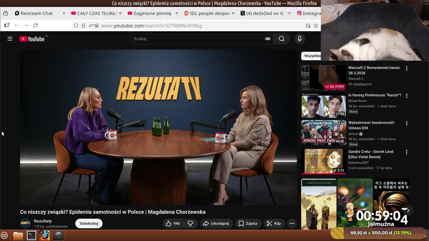Open Sandra Cretu Secret Land title
This screenshot has width=429, height=241.
371,154
